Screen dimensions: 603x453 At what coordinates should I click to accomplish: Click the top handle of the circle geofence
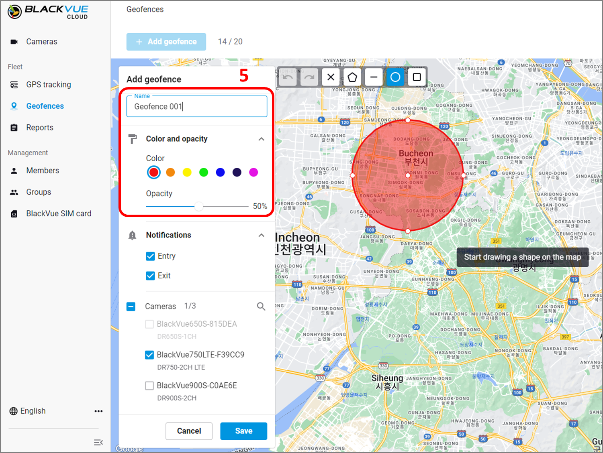click(408, 120)
